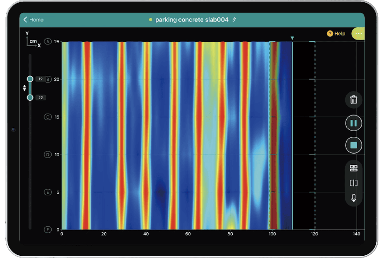Go back using the Home chevron
Screen dimensions: 383x258
pyautogui.click(x=25, y=20)
